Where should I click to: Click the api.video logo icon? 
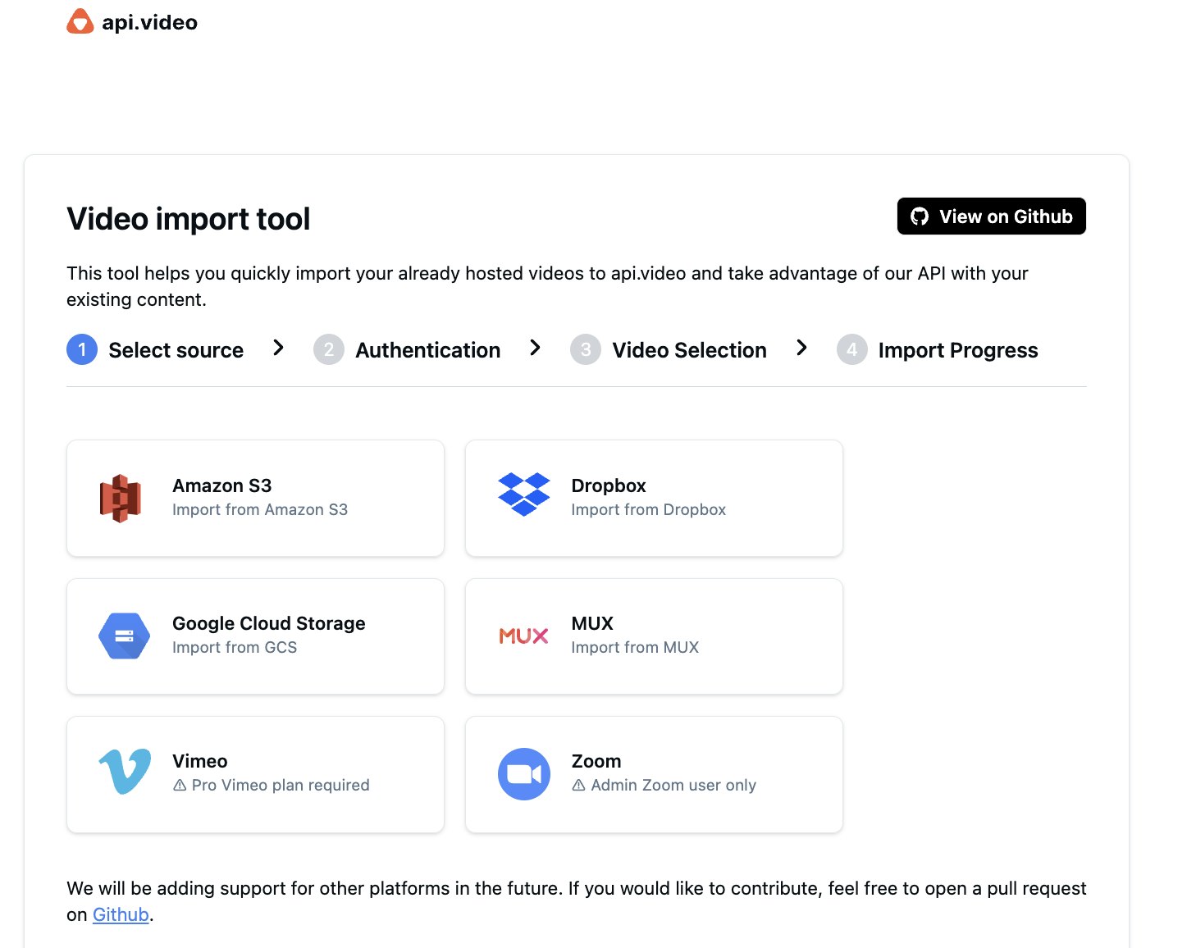tap(80, 21)
